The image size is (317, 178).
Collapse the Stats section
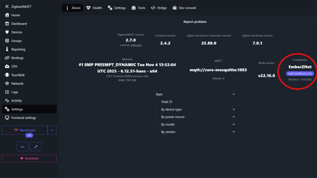pyautogui.click(x=234, y=94)
